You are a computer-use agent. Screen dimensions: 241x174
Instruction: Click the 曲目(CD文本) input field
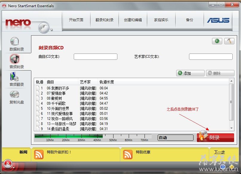(96, 57)
